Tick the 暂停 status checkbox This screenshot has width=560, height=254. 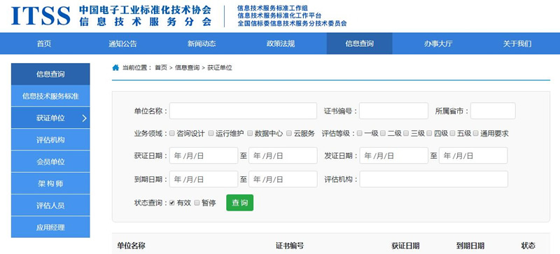[197, 203]
